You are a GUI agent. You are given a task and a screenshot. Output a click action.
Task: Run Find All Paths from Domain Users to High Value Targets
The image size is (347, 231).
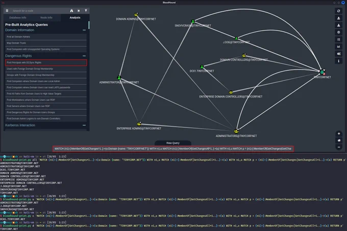[46, 94]
